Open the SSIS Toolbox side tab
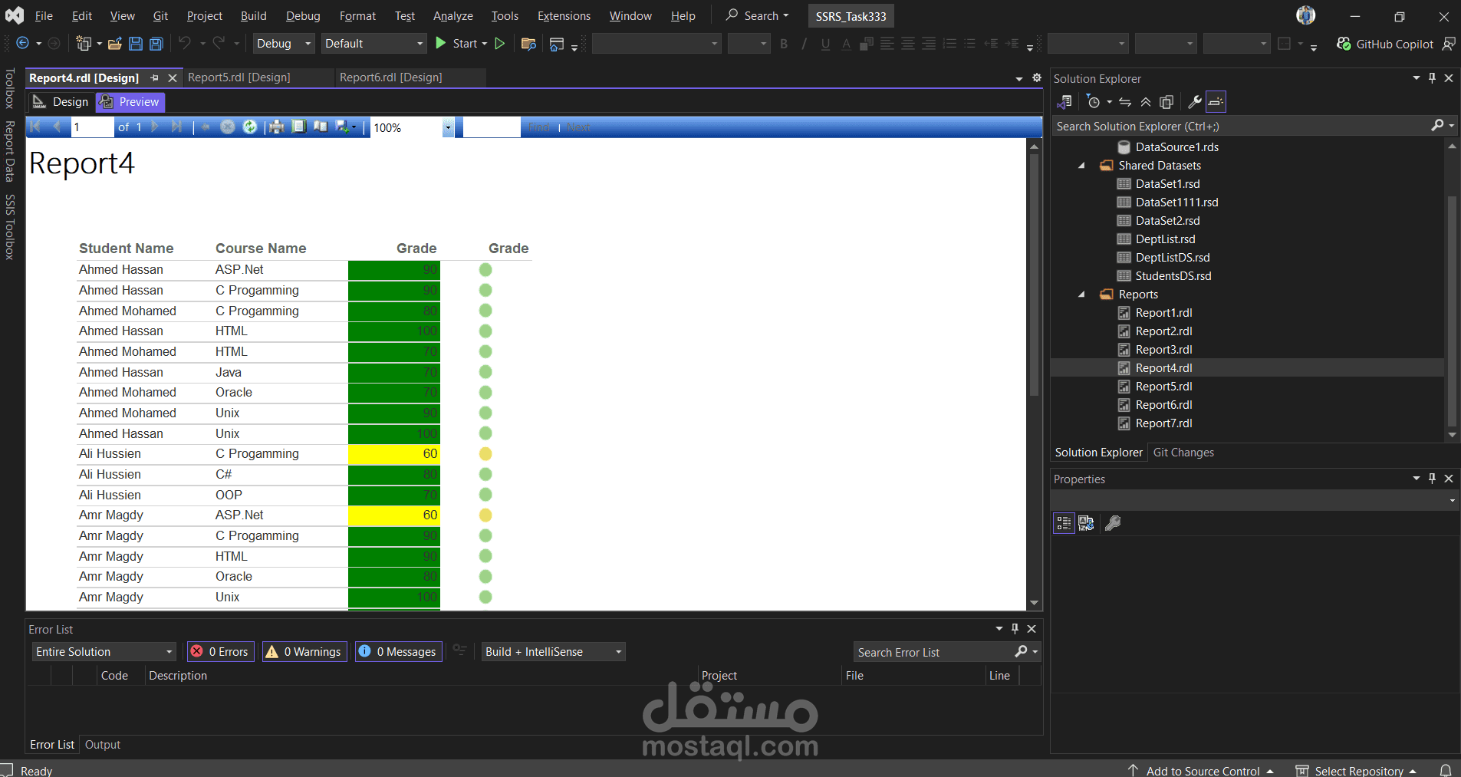This screenshot has height=777, width=1461. pos(10,227)
